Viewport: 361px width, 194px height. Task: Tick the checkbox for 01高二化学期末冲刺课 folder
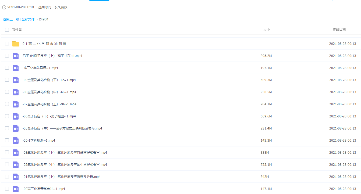pos(7,44)
